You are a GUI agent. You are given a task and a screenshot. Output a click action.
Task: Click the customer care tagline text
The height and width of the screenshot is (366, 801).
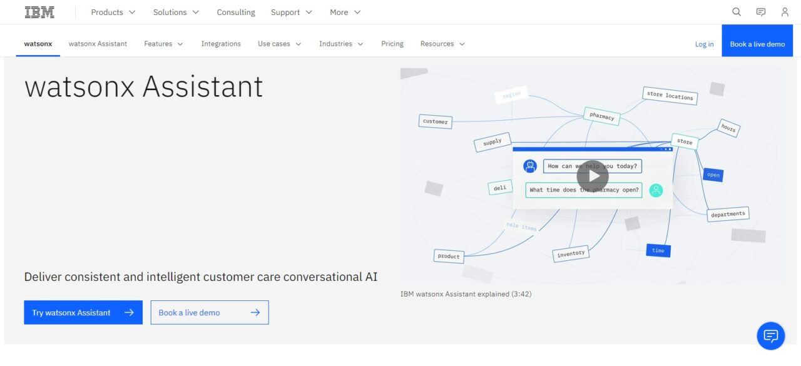(201, 277)
